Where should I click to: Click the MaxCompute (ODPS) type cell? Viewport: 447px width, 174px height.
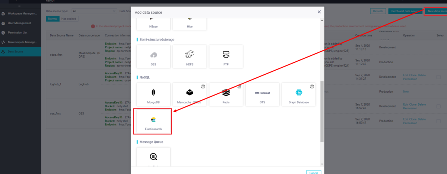(90, 55)
